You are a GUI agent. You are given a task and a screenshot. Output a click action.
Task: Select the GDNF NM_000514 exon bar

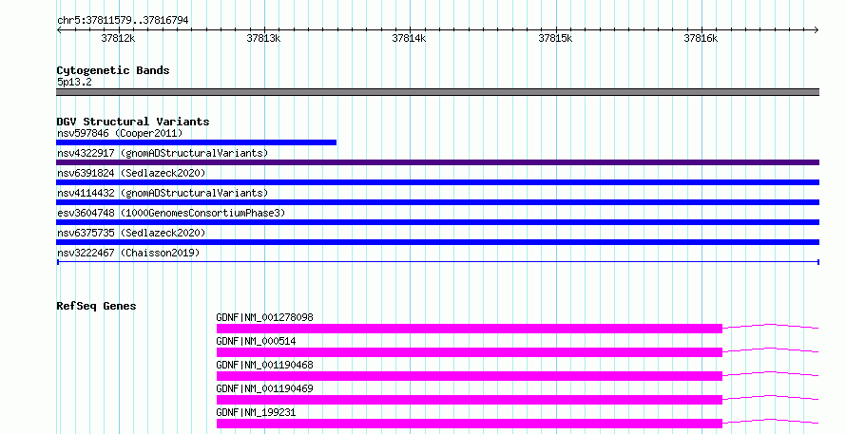point(470,352)
